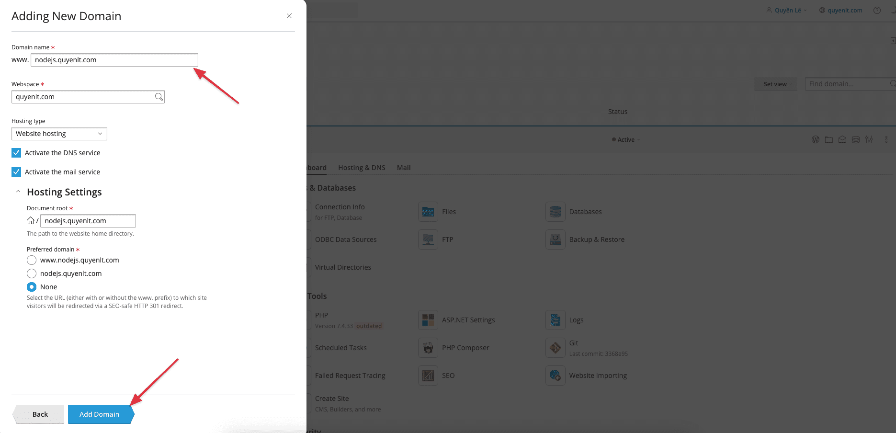Screen dimensions: 896x433
Task: Uncheck Activate the mail service
Action: tap(16, 172)
